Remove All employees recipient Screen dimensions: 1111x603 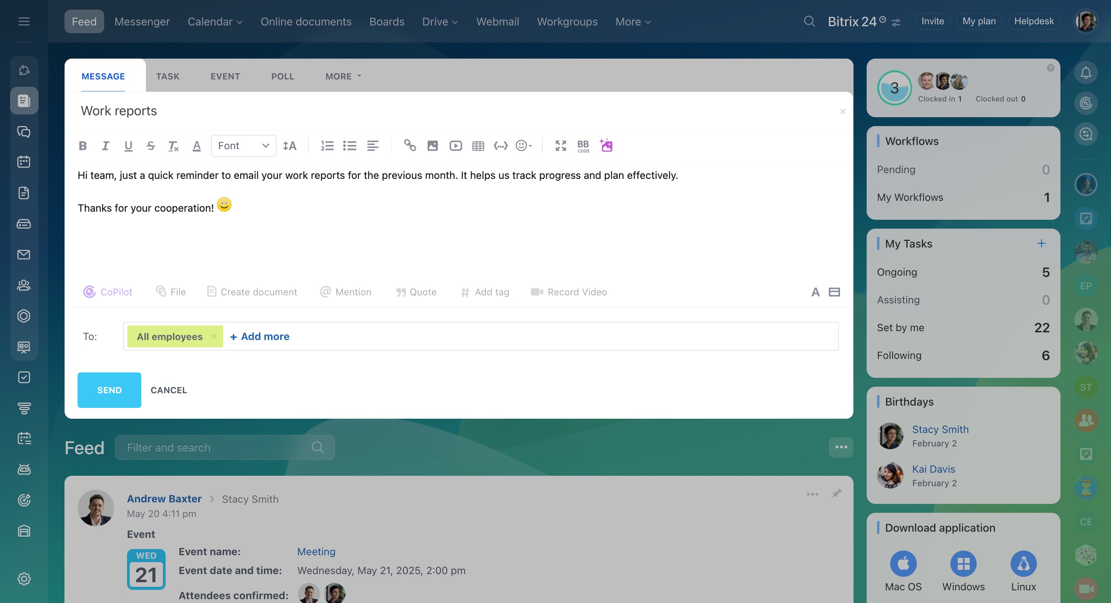214,336
